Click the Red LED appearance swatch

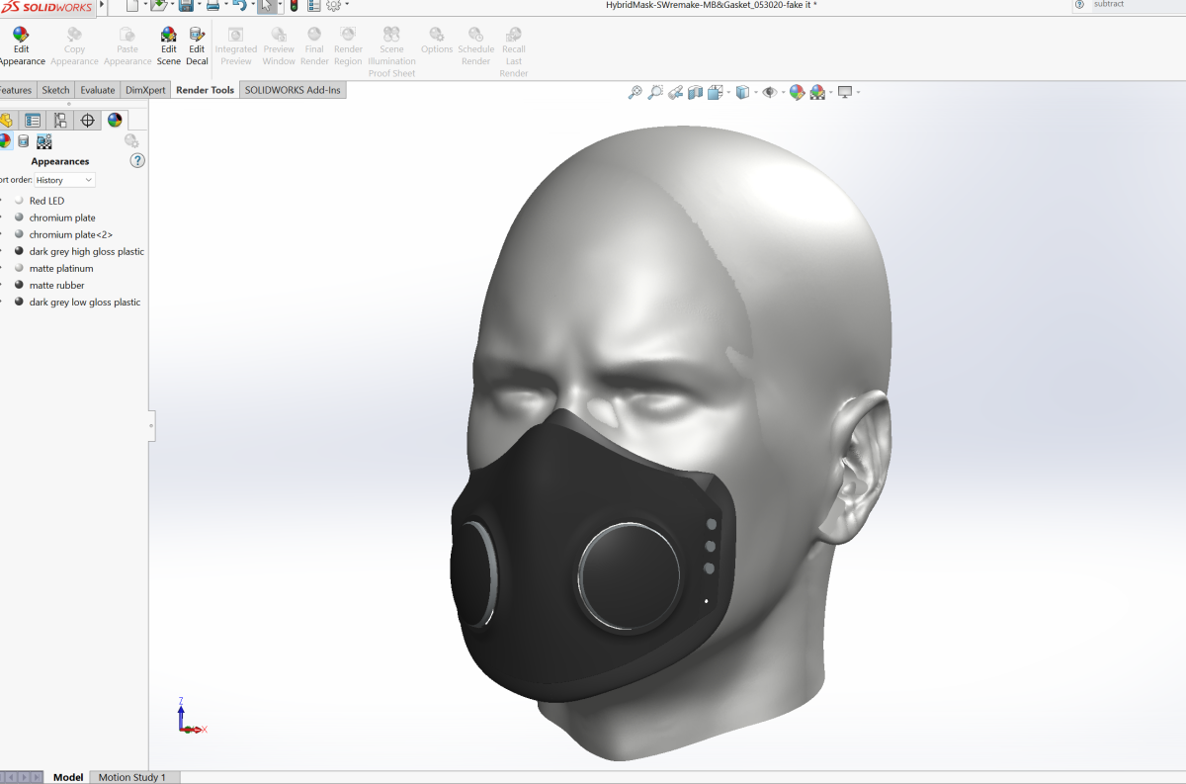(19, 201)
